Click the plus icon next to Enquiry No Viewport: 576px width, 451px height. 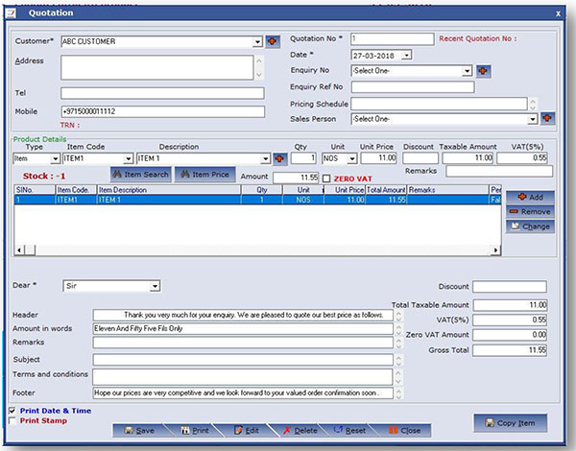(483, 71)
